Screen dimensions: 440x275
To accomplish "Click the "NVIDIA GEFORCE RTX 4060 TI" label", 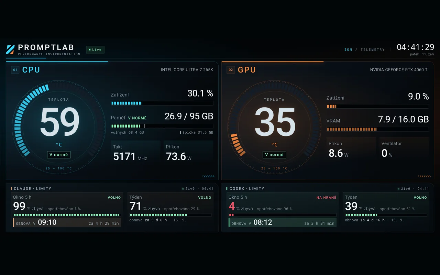I will 399,70.
